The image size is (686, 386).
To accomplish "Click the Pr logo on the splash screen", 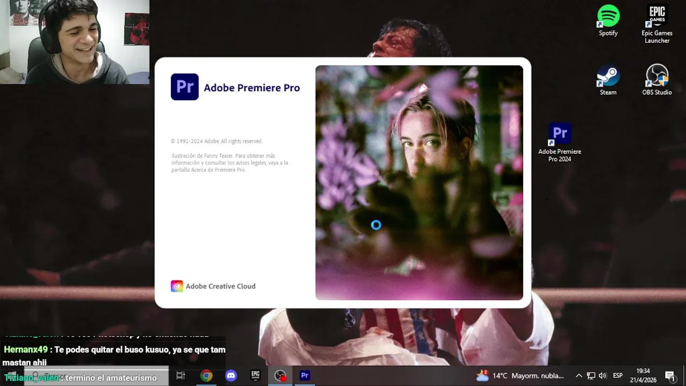I will point(184,87).
